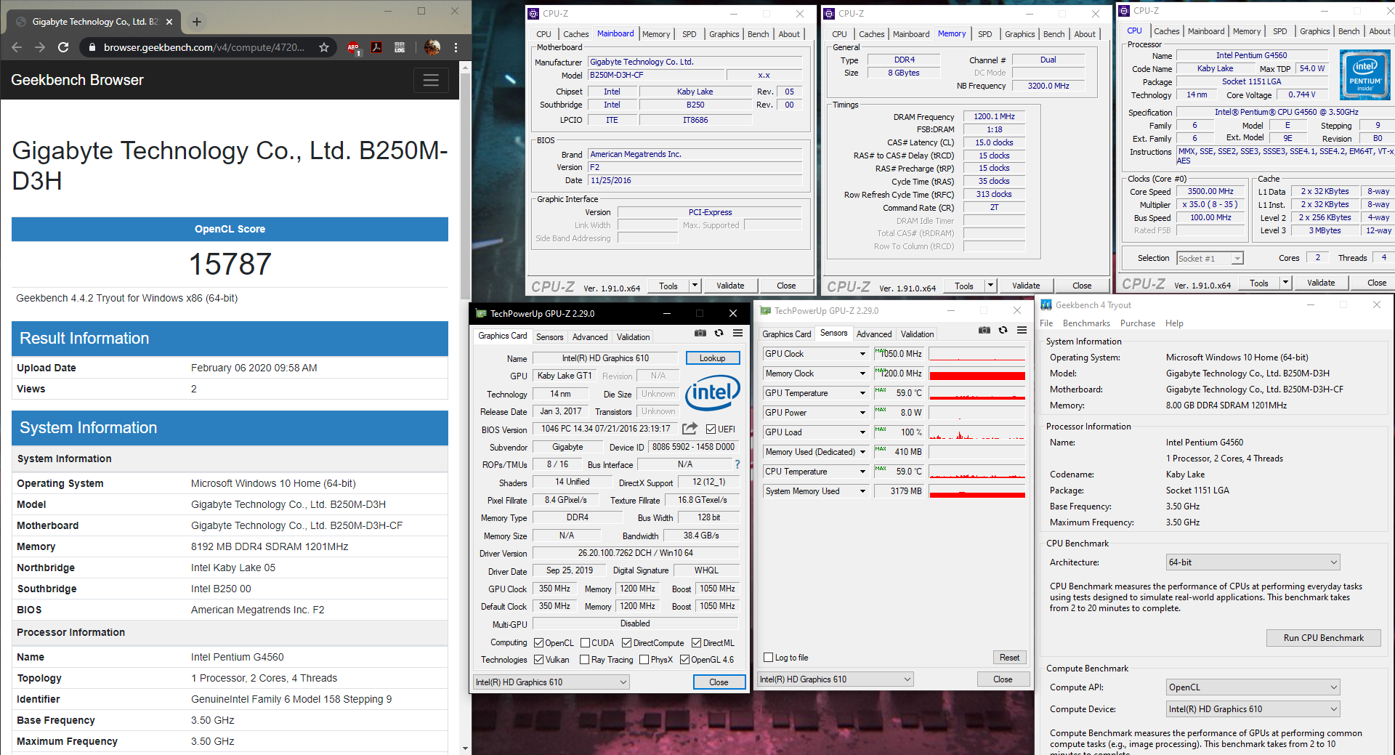Image resolution: width=1395 pixels, height=755 pixels.
Task: Click the Geekbench 4 Tryout title icon
Action: point(1046,304)
